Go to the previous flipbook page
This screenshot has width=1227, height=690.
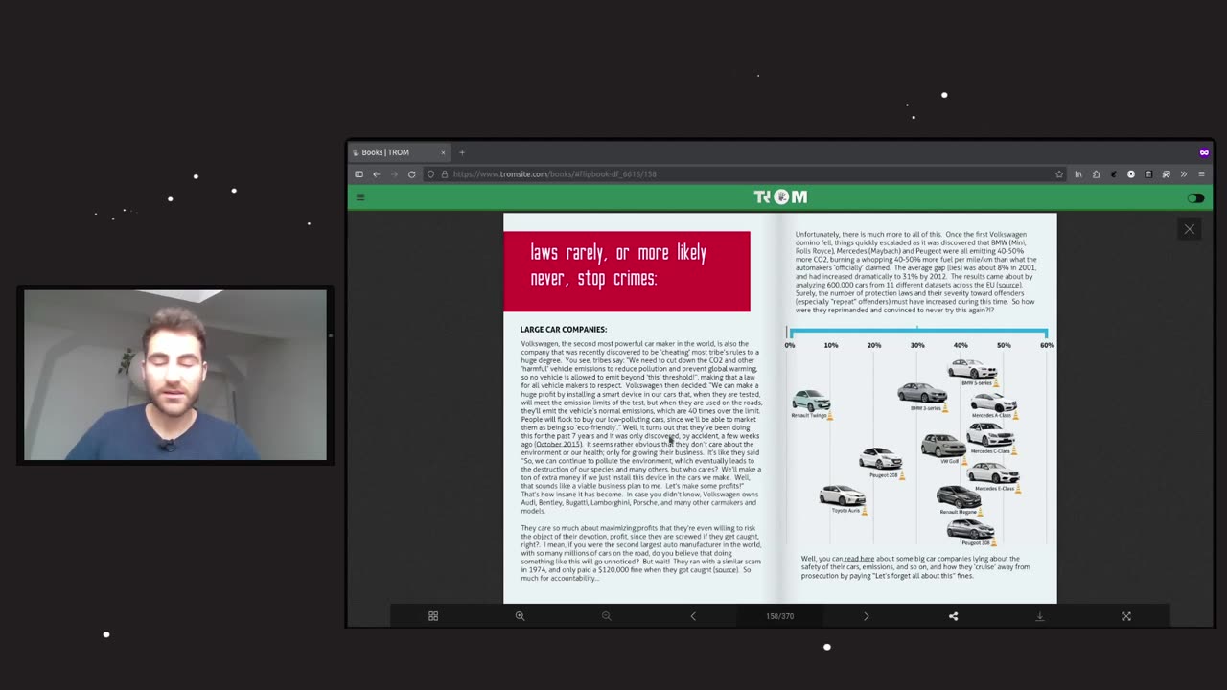[x=693, y=616]
